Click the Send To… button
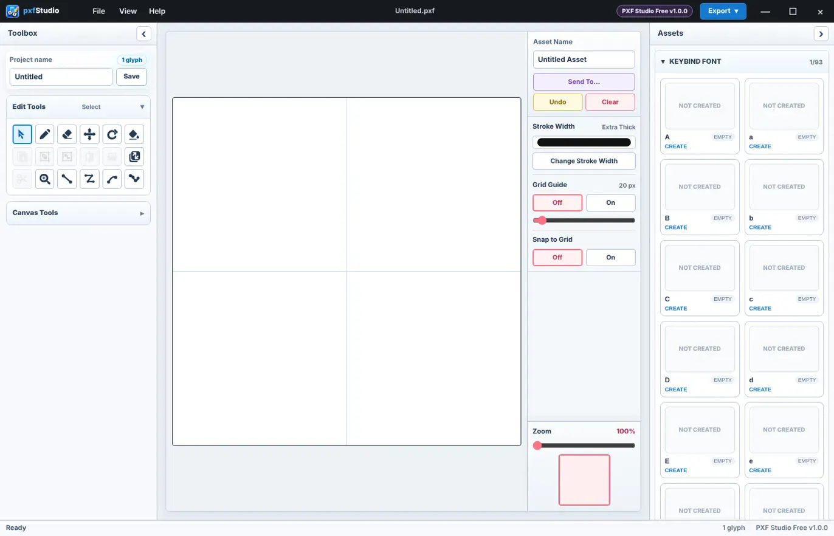834x536 pixels. coord(584,81)
